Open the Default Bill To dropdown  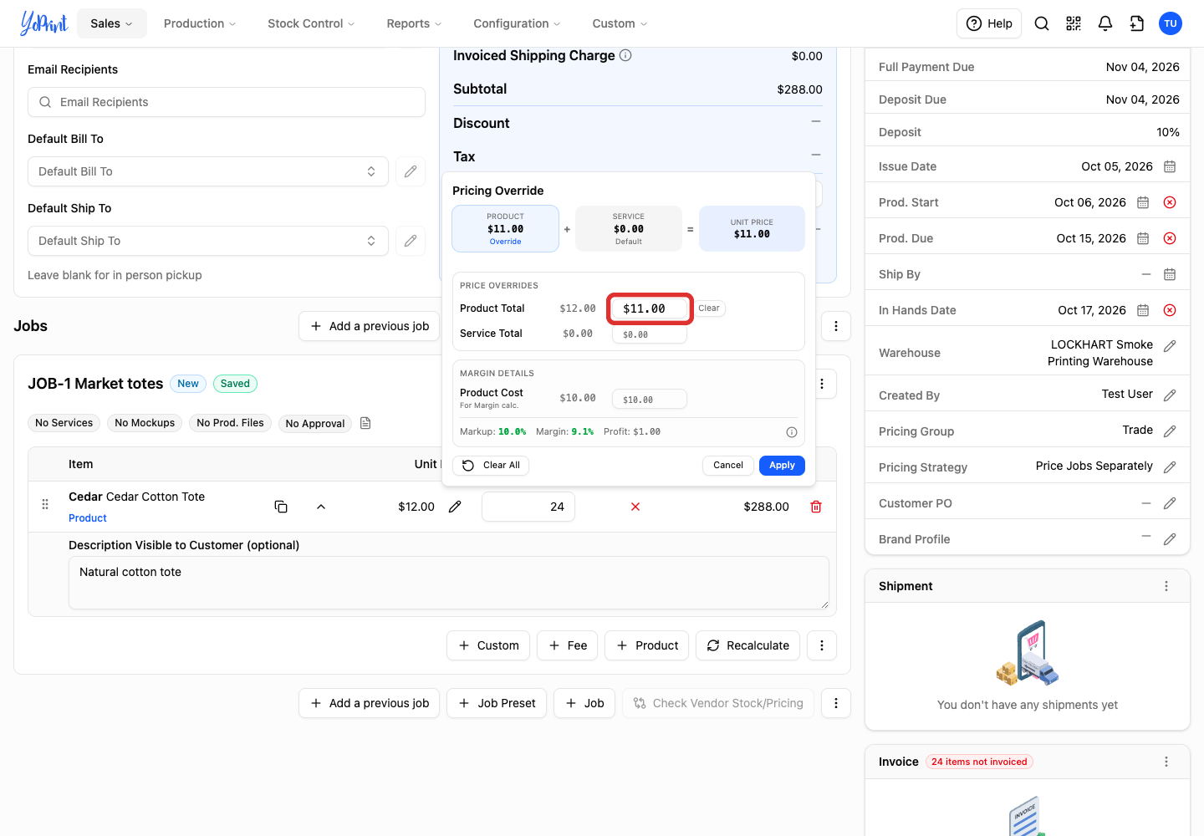tap(208, 171)
